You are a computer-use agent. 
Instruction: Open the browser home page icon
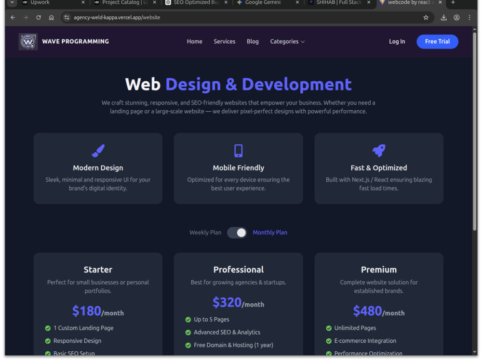52,17
